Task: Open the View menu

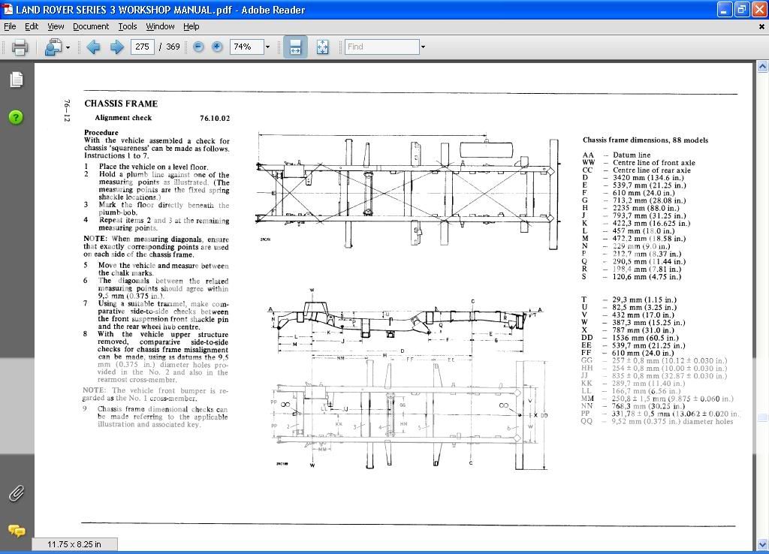Action: [56, 26]
